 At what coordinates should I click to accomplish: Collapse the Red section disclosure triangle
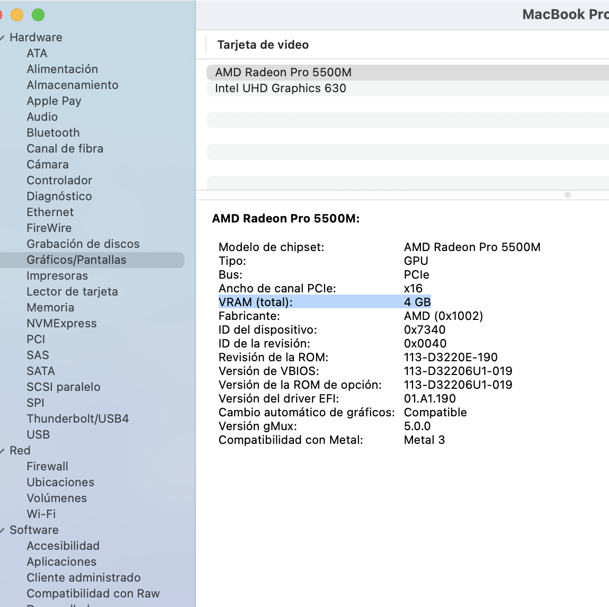[3, 451]
